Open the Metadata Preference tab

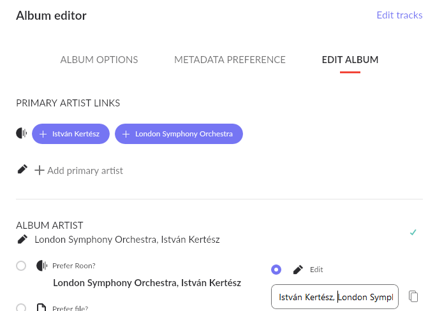point(230,60)
